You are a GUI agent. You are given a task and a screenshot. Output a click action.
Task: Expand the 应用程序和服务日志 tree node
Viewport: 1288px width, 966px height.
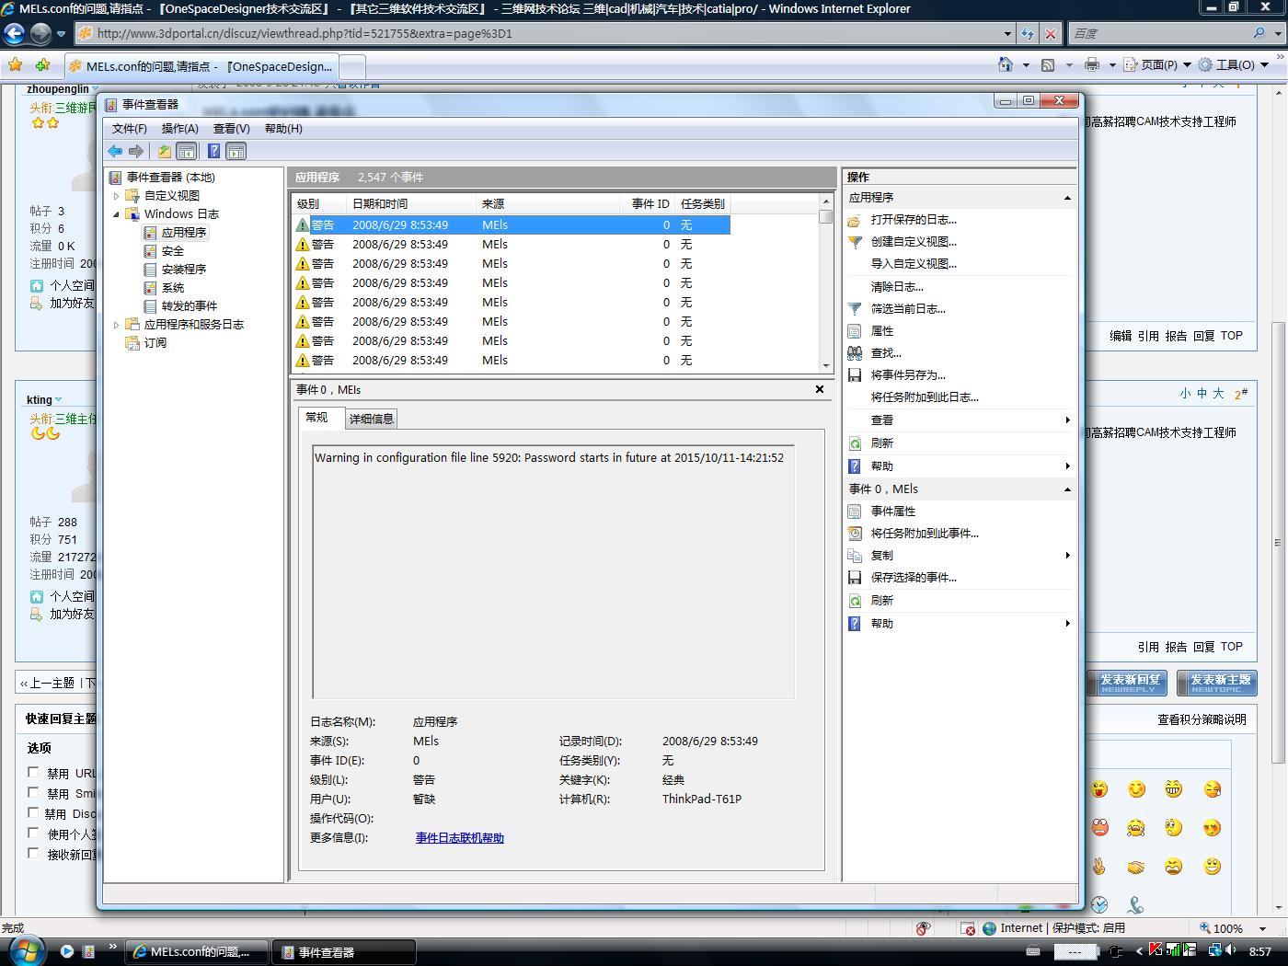pos(117,325)
